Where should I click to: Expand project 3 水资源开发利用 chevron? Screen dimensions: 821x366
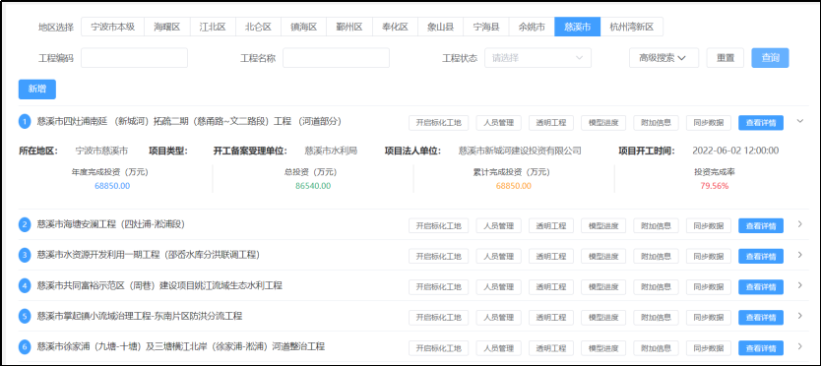(x=800, y=255)
